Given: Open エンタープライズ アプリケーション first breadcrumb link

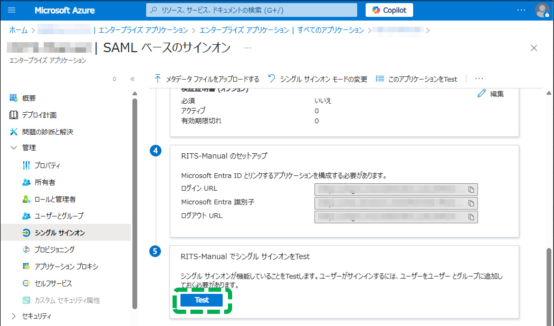Looking at the screenshot, I should click(143, 31).
